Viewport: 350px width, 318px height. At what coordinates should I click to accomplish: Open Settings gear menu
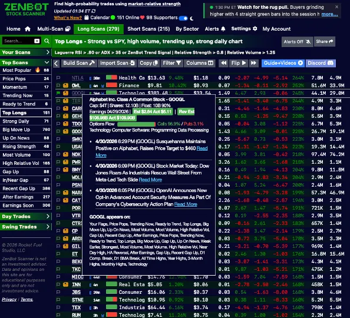pos(244,29)
